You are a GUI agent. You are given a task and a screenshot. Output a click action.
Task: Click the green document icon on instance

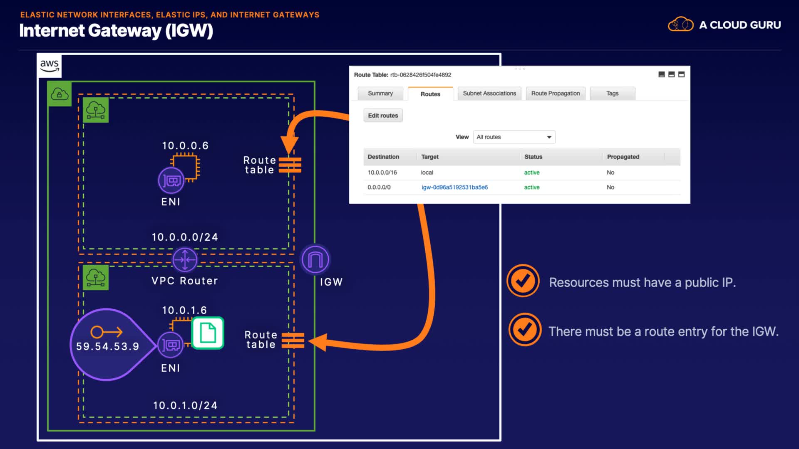point(208,333)
